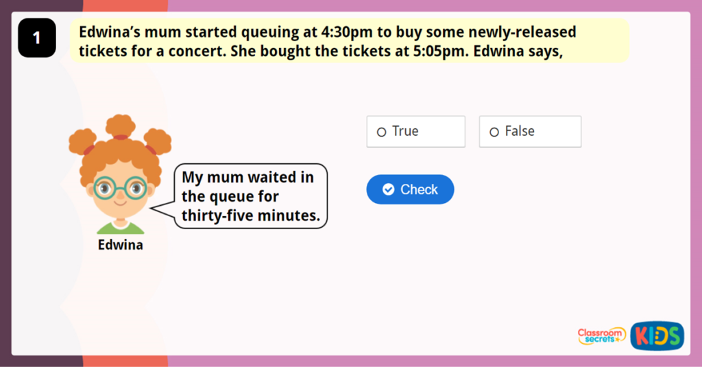Click Edwina's top center hair bun
This screenshot has height=367, width=702.
click(121, 126)
